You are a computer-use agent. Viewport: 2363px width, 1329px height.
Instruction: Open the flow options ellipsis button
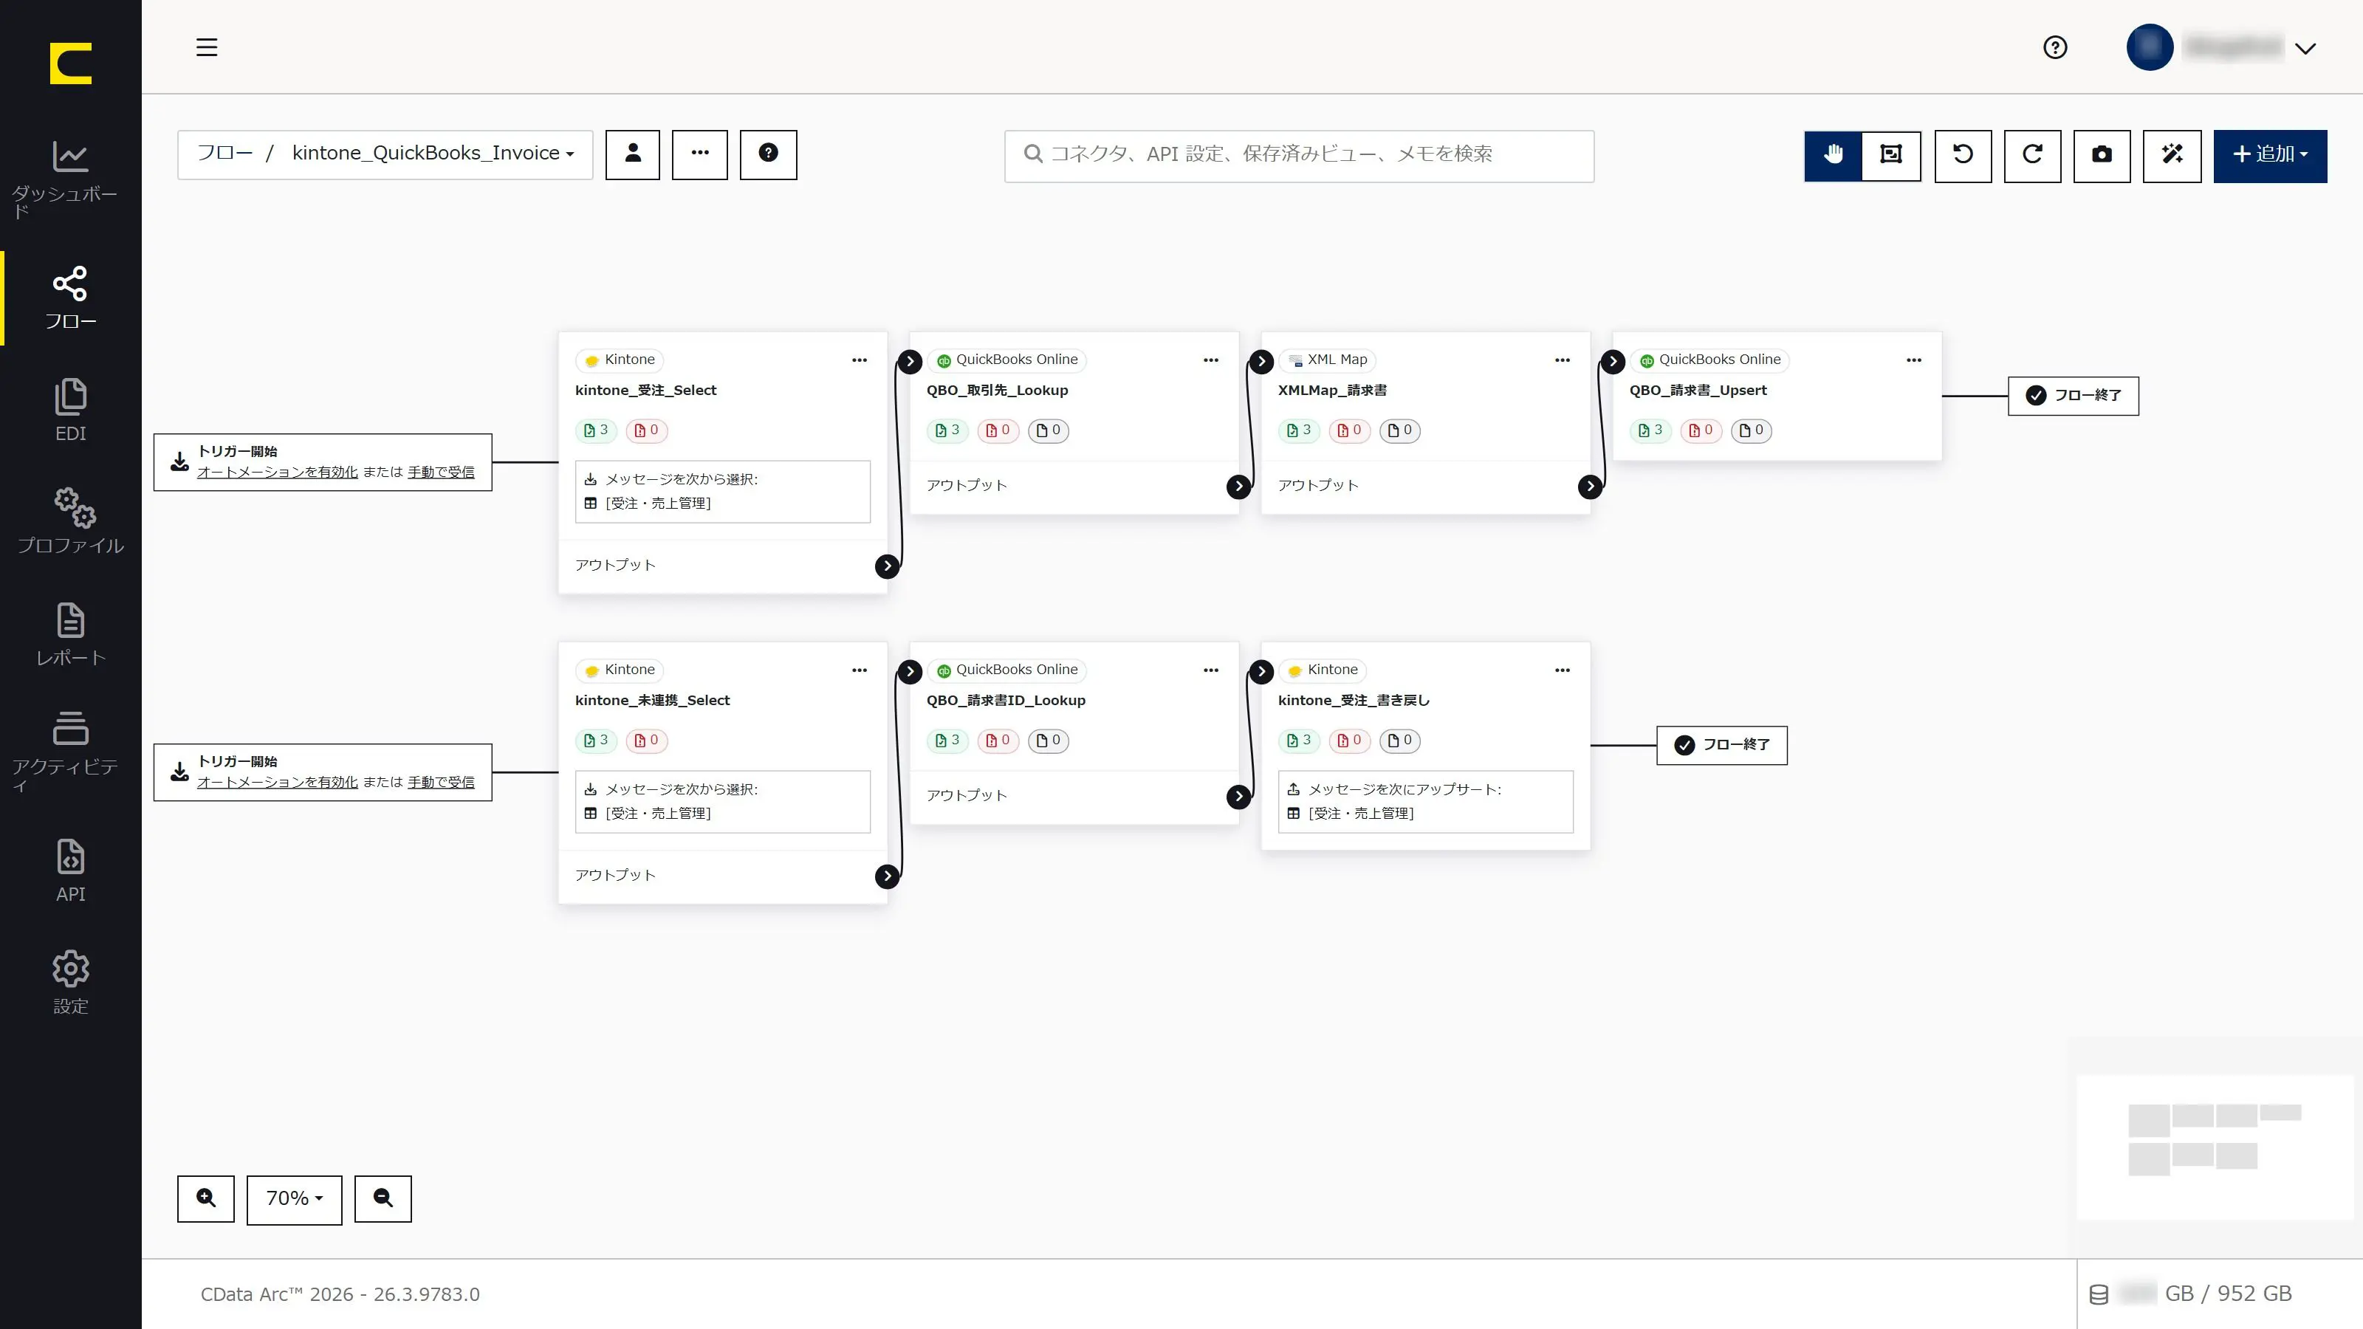pyautogui.click(x=700, y=154)
